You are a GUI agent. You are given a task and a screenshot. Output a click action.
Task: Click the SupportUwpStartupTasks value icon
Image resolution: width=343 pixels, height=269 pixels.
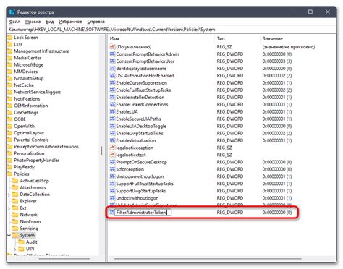(x=112, y=191)
